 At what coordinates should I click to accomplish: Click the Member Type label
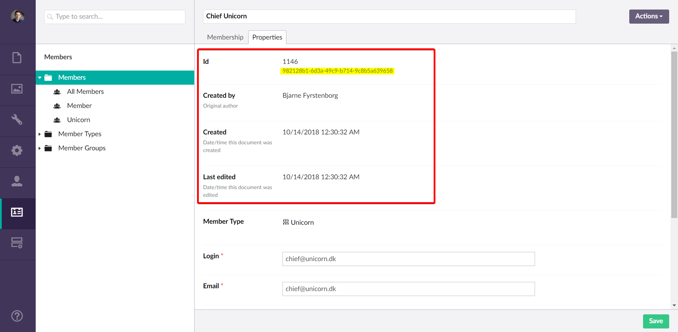(224, 221)
